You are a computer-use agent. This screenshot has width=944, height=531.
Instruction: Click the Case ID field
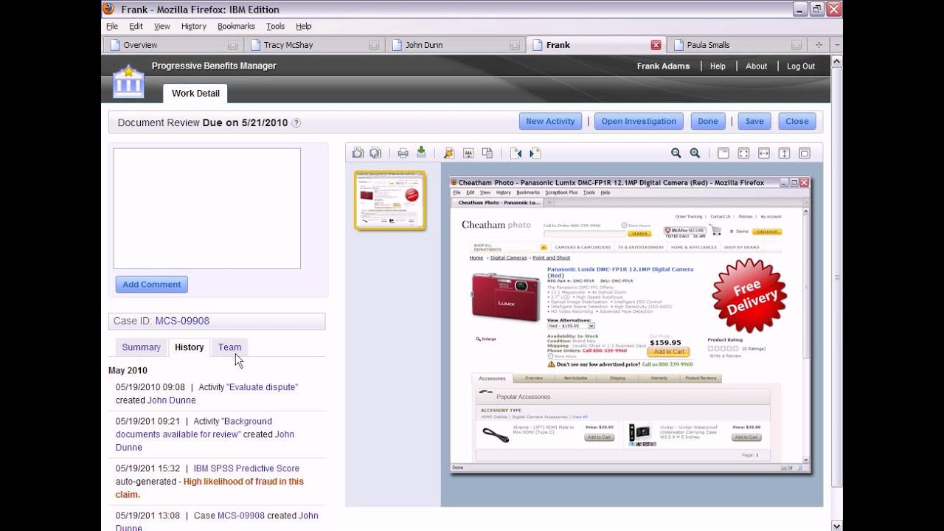tap(217, 321)
